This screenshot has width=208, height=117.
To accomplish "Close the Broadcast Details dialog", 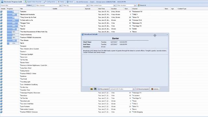I will 167,34.
